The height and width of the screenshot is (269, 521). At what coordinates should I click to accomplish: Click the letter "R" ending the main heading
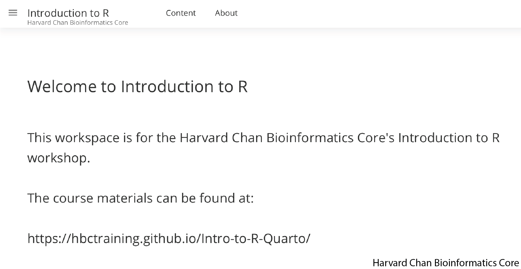click(243, 86)
